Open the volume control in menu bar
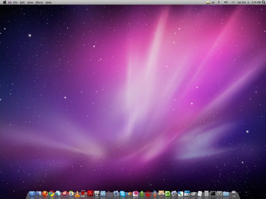Screen dimensions: 266x199 click(225, 3)
